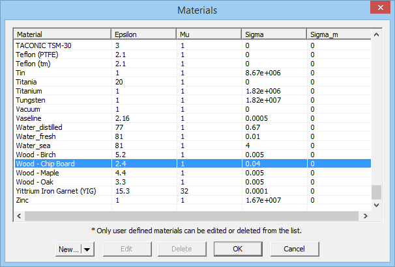The image size is (395, 267).
Task: Click the Cancel button
Action: point(295,249)
